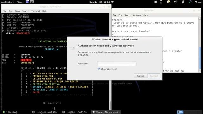
Task: Switch to first root@kali WPSPIN taskbar item
Action: click(45, 112)
